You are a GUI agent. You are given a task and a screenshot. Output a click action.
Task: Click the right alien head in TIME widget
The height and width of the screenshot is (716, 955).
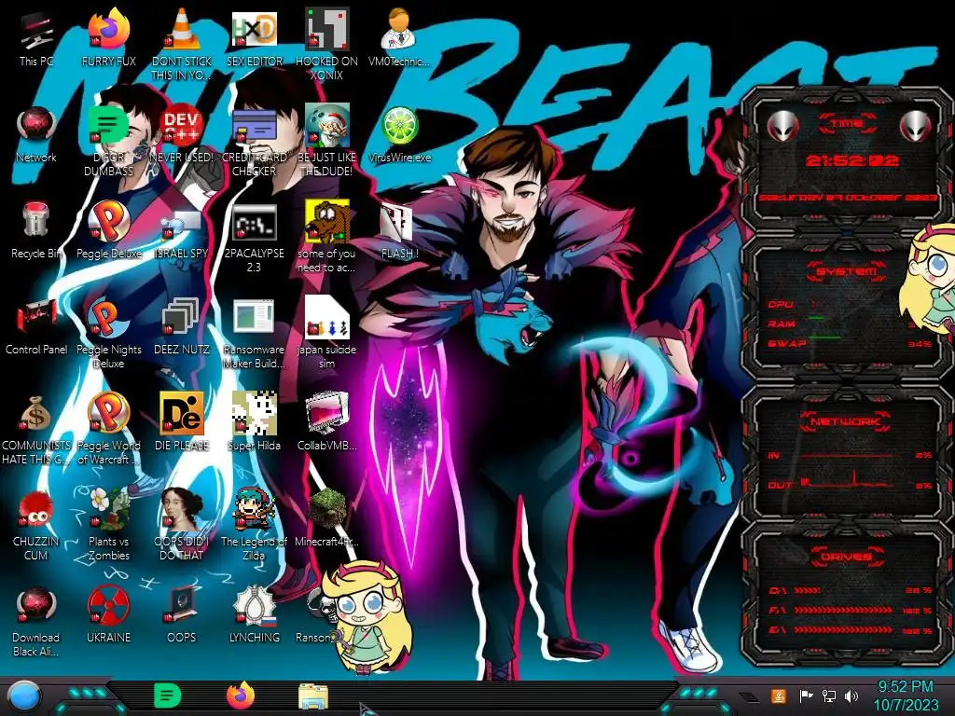916,127
